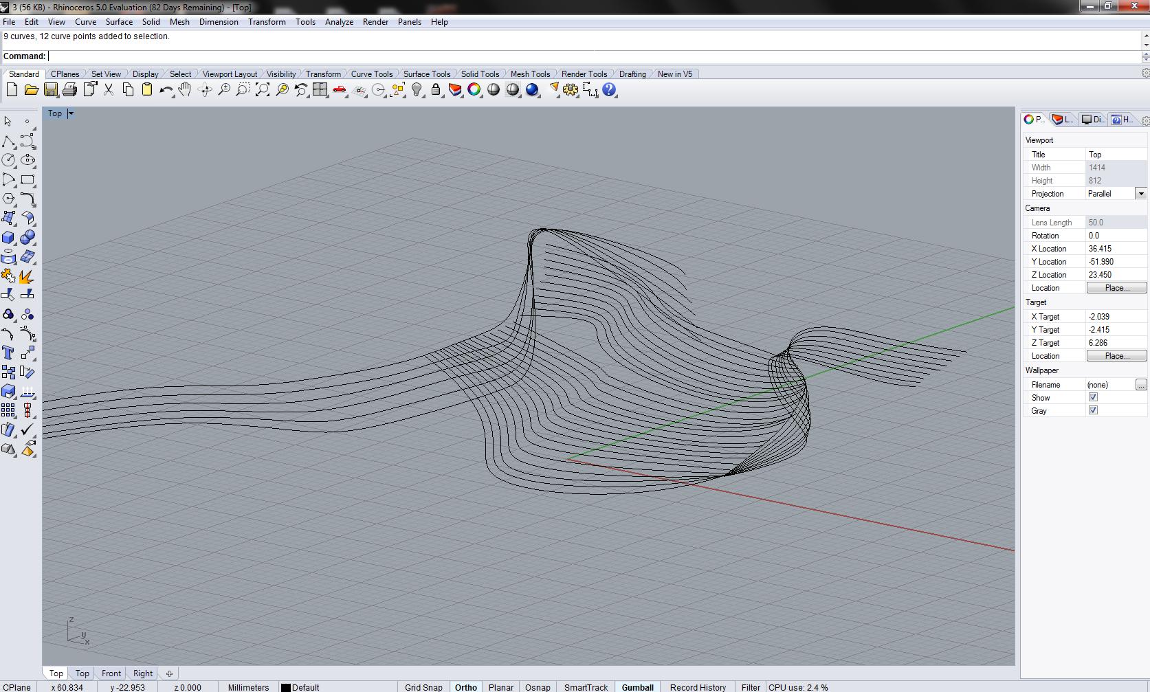Screen dimensions: 1150x692
Task: Toggle Record History in the status bar
Action: pyautogui.click(x=698, y=687)
